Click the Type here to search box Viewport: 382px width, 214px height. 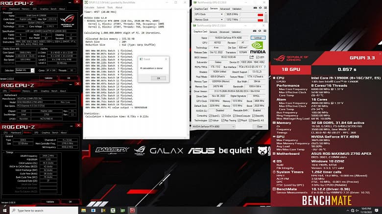pyautogui.click(x=44, y=211)
